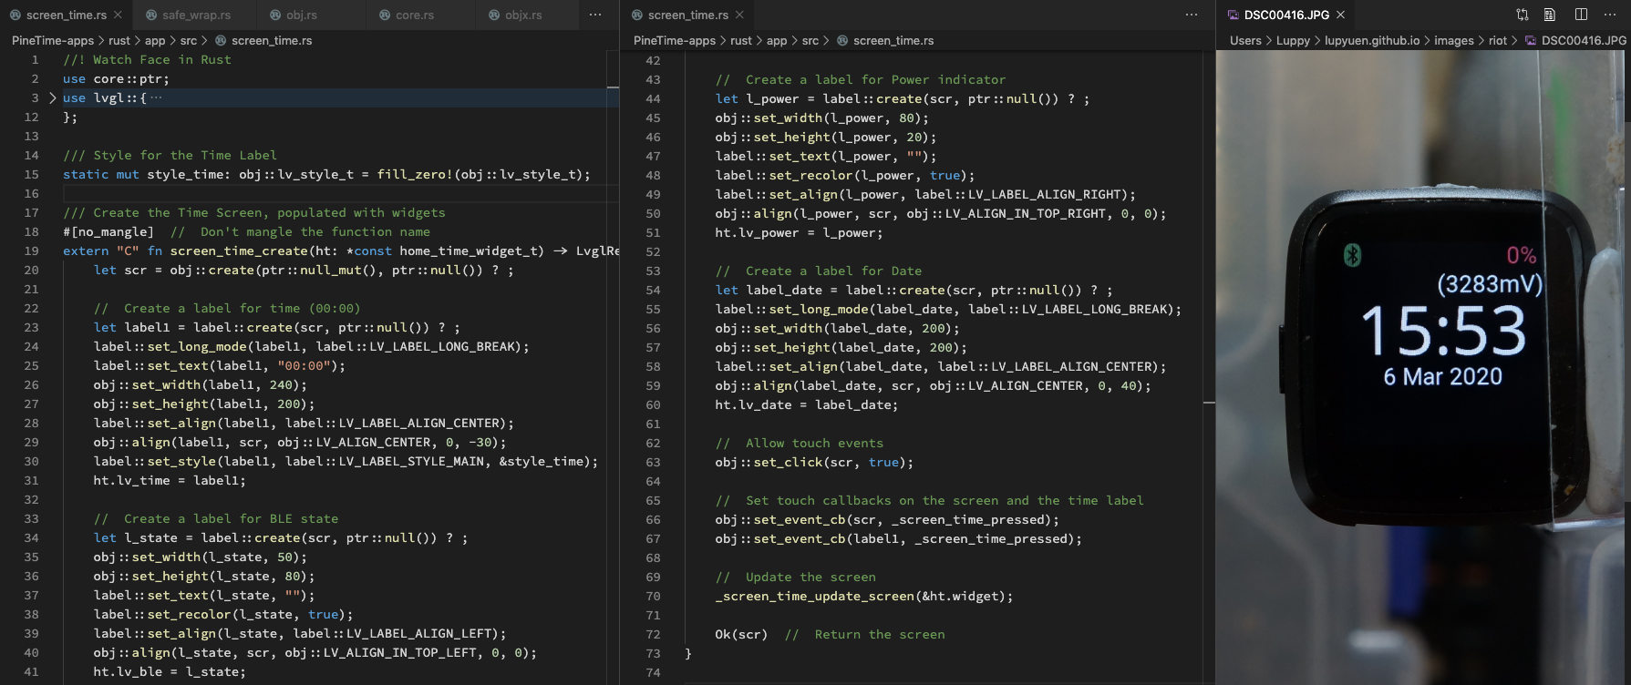1631x685 pixels.
Task: Open More Actions in the image editor group
Action: (1610, 15)
